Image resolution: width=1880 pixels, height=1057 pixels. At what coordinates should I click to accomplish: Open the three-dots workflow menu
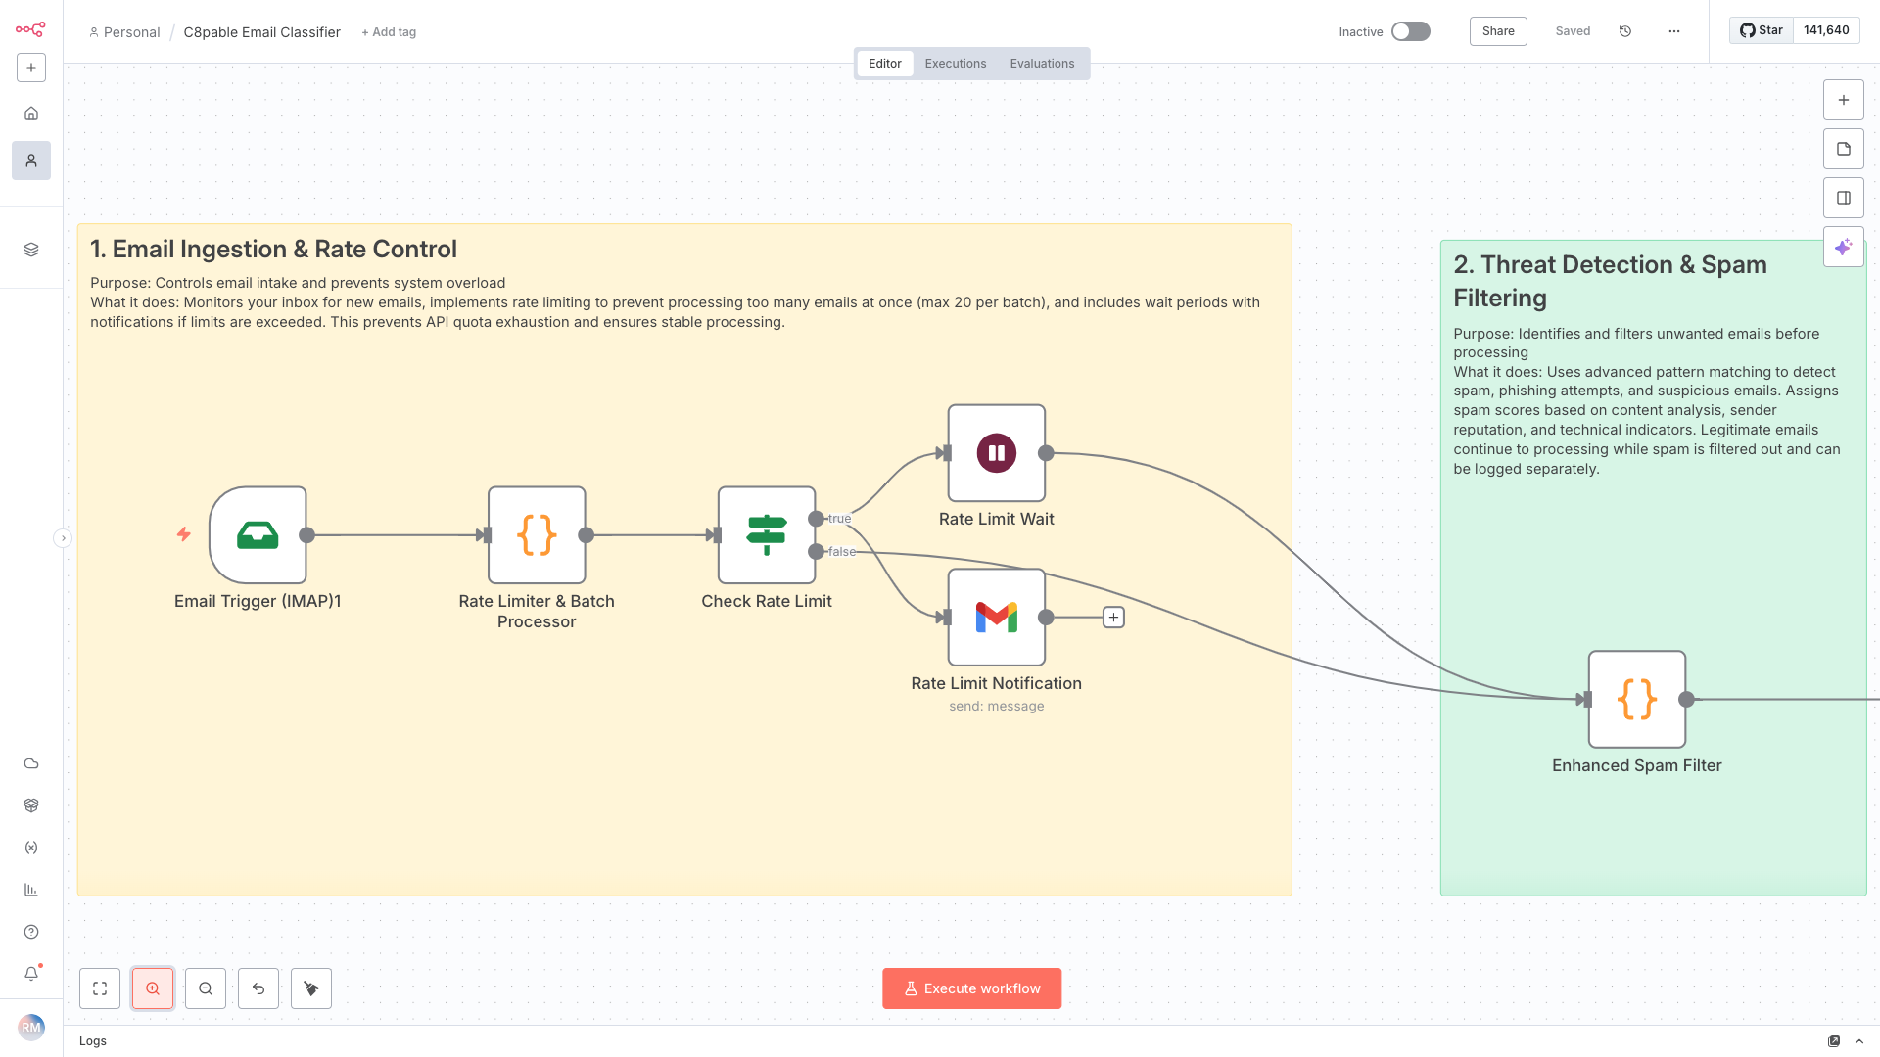1674,31
